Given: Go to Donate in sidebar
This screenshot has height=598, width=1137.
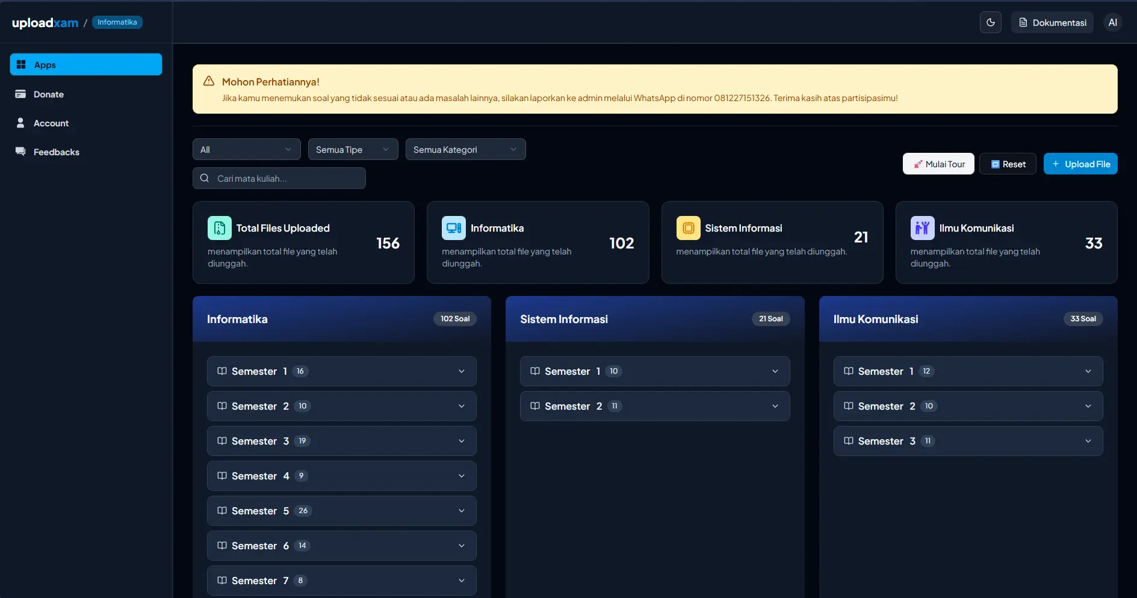Looking at the screenshot, I should [x=48, y=94].
